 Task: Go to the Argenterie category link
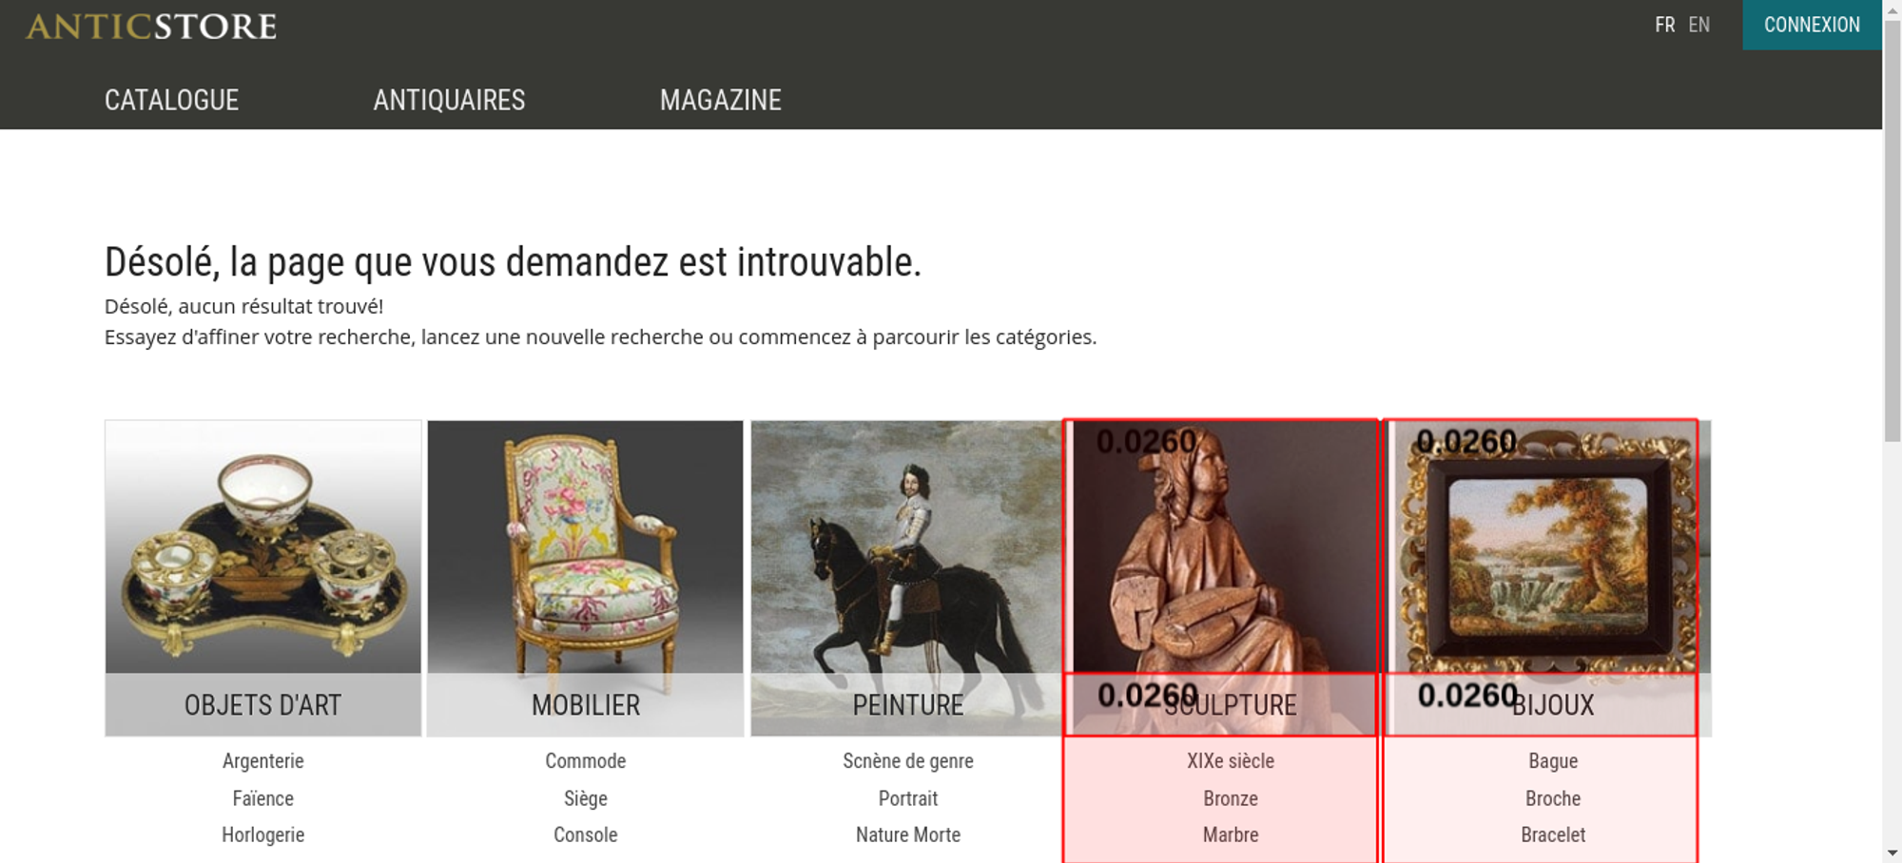click(263, 761)
